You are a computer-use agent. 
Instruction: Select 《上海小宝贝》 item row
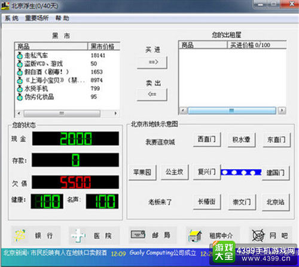(x=68, y=80)
